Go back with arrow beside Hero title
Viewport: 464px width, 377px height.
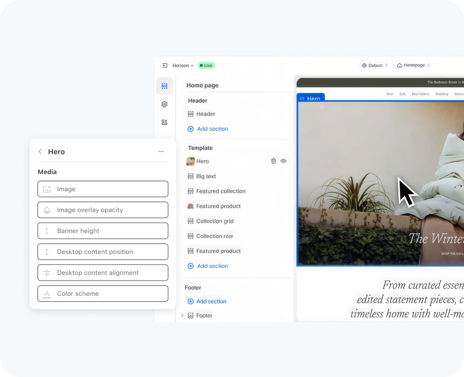pyautogui.click(x=40, y=151)
